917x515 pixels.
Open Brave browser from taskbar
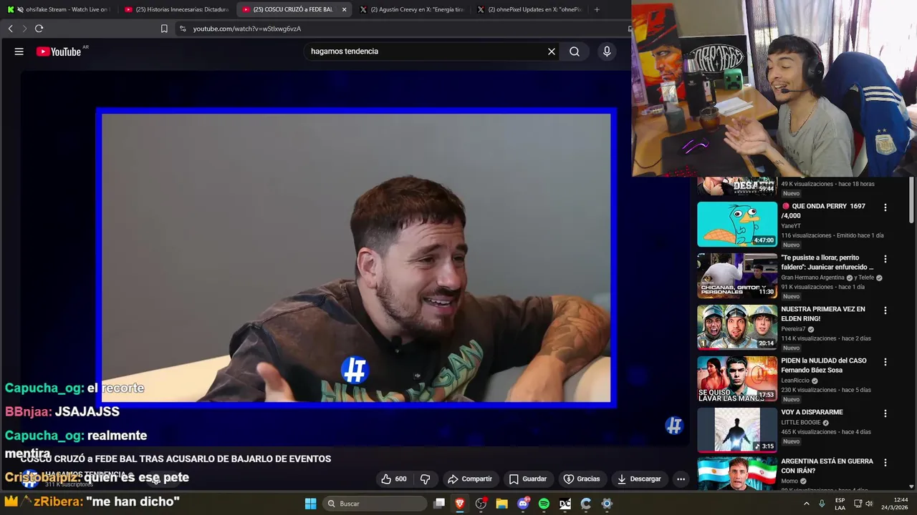(x=460, y=504)
